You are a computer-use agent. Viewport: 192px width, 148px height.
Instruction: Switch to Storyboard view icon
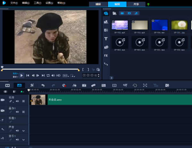(7, 85)
